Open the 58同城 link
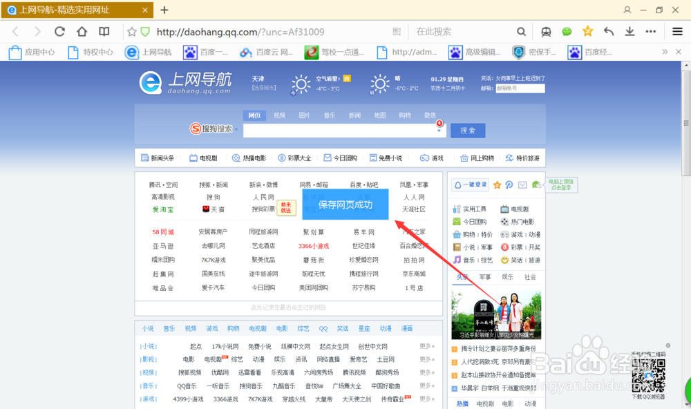The width and height of the screenshot is (691, 409). (163, 232)
